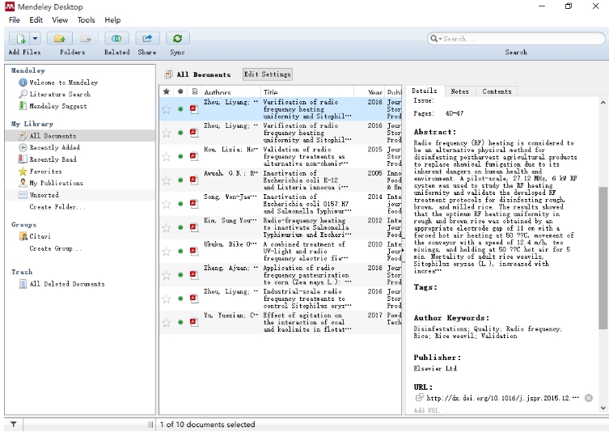This screenshot has height=432, width=609.
Task: Sort documents by Title column
Action: point(307,91)
